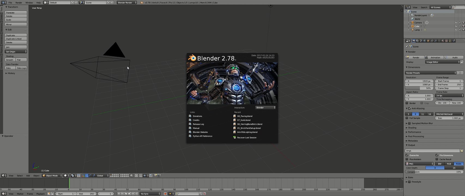Open the Material sphere properties icon
465x196 pixels.
click(443, 41)
